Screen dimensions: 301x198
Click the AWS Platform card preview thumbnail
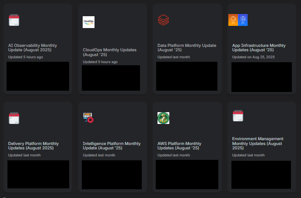click(187, 174)
